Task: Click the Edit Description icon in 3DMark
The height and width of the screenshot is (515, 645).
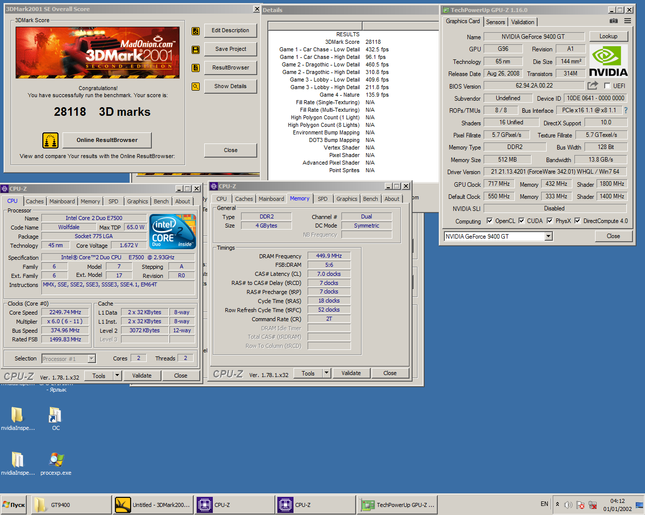Action: tap(196, 31)
